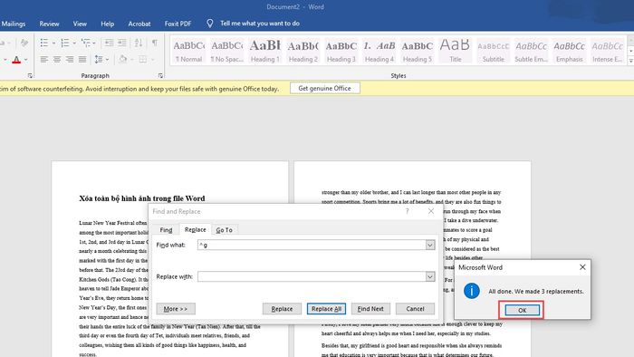Open the Foxit PDF ribbon tab

(x=178, y=24)
